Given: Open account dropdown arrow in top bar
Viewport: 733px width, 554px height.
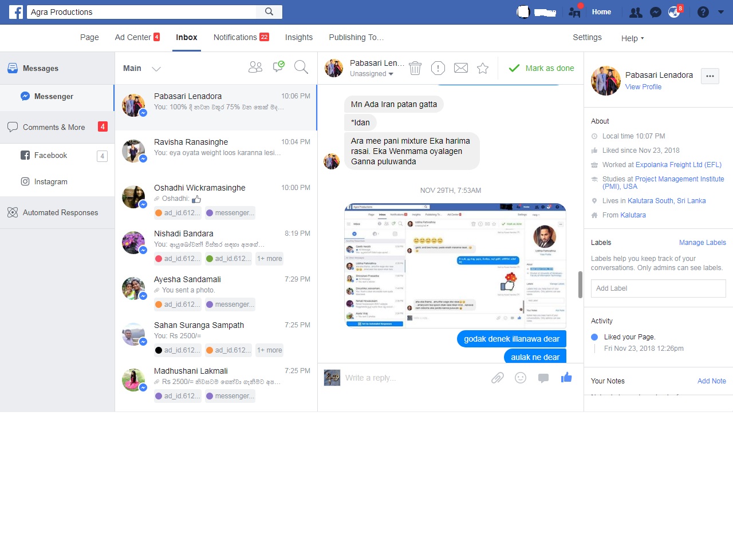Looking at the screenshot, I should point(721,12).
